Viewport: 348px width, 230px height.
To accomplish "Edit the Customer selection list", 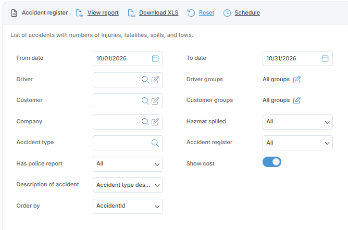I will click(x=155, y=101).
